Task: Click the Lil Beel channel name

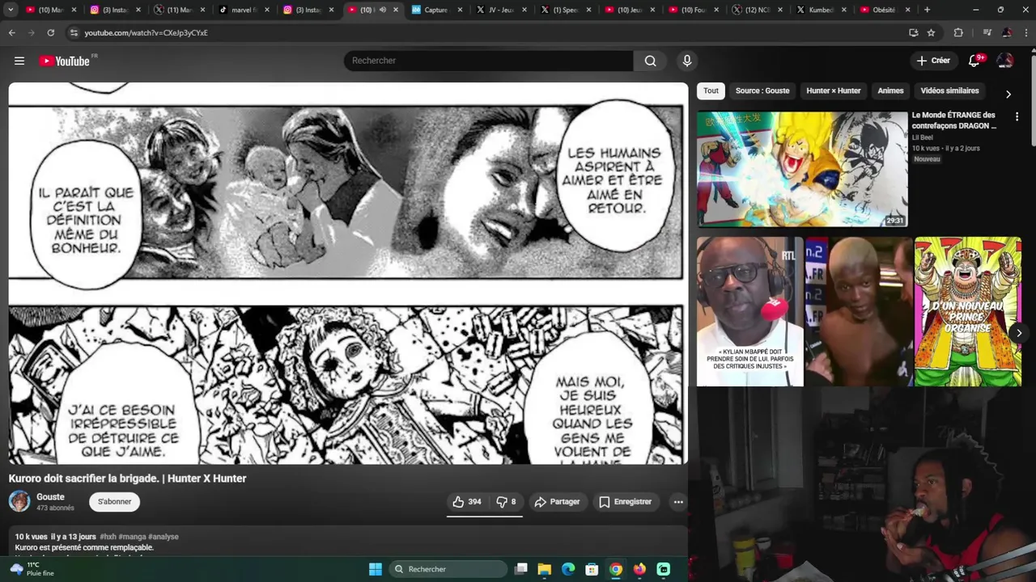Action: click(923, 137)
